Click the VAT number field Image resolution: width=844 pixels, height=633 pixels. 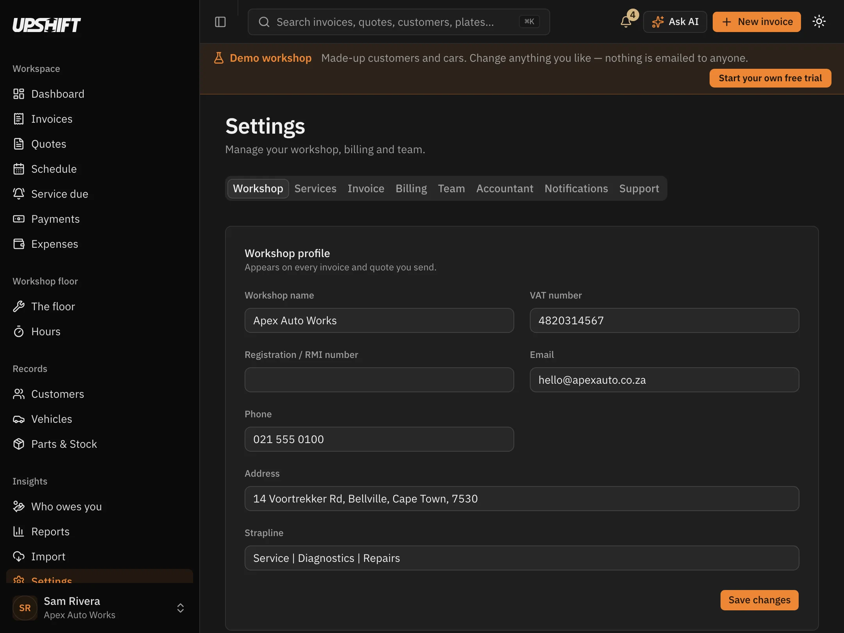(664, 320)
